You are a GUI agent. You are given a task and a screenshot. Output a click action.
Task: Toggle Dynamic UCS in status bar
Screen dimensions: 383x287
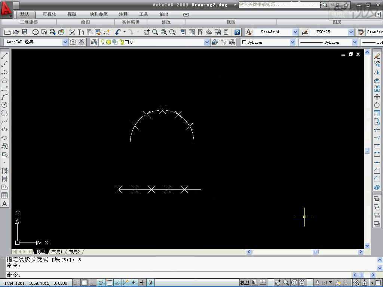[x=126, y=283]
